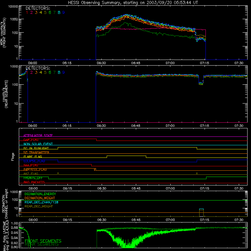This screenshot has height=251, width=251.
Task: Click the DECIMATION CHANNEL or weight axis label
Action: pyautogui.click(x=5, y=204)
